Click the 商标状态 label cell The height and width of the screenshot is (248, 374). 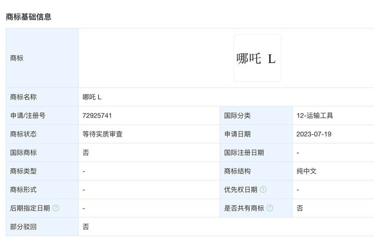pos(42,134)
